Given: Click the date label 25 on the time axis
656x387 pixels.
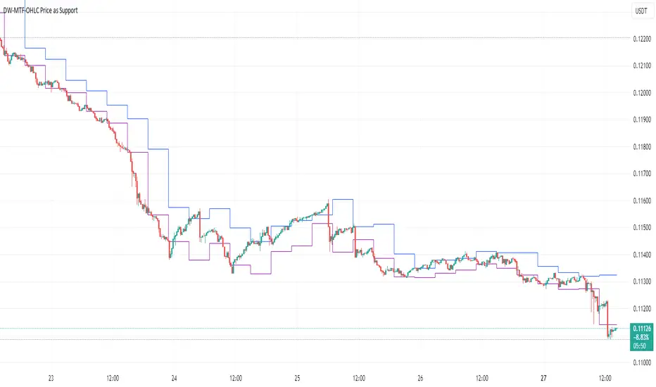Looking at the screenshot, I should [x=297, y=376].
